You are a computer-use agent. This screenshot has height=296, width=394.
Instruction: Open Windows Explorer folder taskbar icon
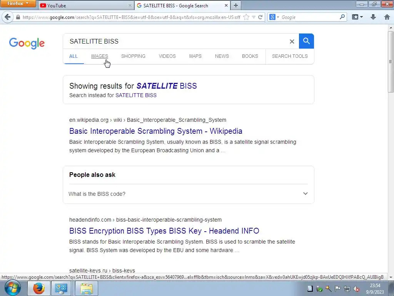[87, 288]
